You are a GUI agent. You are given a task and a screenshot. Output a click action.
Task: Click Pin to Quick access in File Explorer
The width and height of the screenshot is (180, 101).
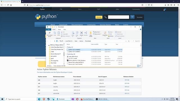point(49,34)
